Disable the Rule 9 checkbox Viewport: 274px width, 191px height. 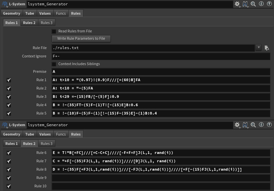(x=9, y=178)
